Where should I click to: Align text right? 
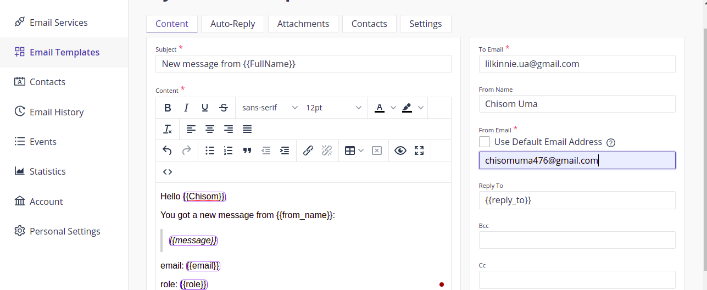point(229,129)
